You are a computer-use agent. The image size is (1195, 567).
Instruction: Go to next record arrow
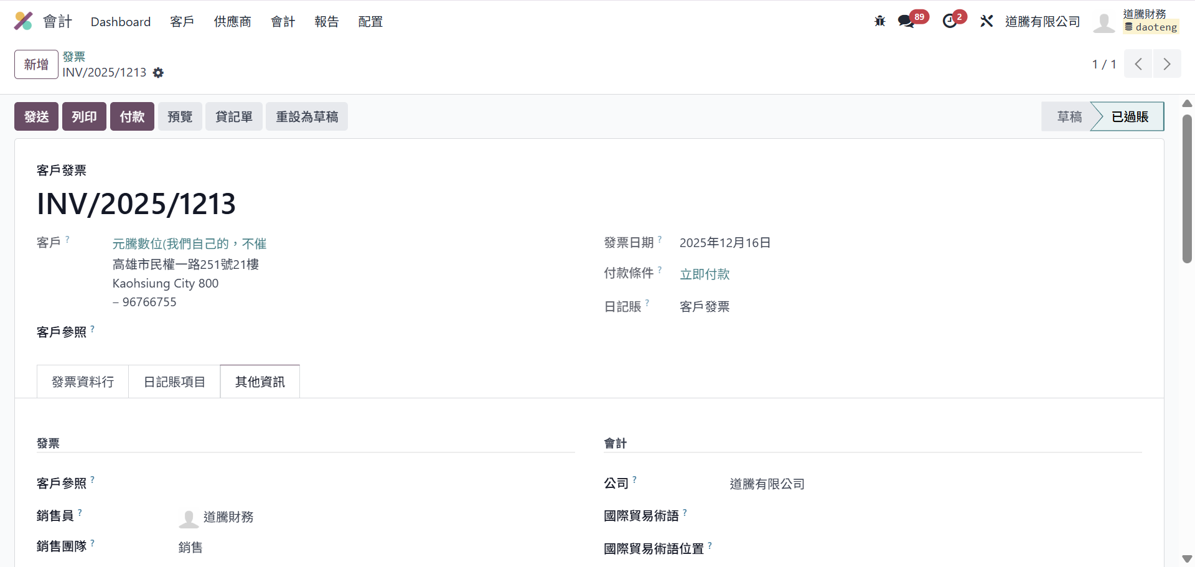[1167, 64]
